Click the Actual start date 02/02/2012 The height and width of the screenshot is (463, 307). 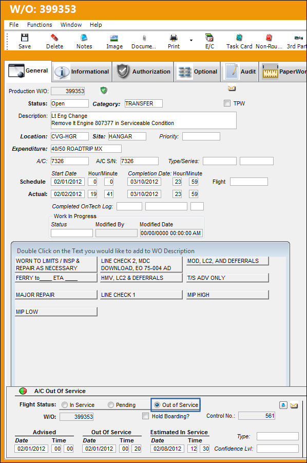pos(68,194)
